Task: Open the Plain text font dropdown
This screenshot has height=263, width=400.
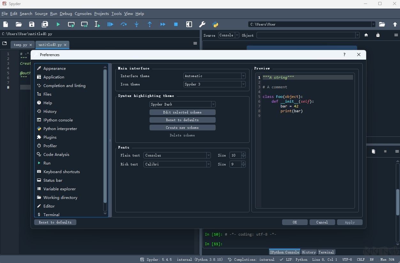Action: pyautogui.click(x=177, y=155)
